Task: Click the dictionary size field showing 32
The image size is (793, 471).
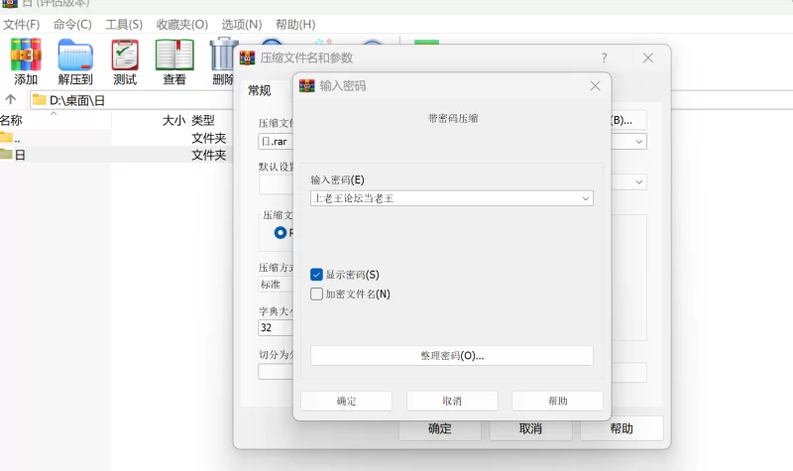Action: (277, 327)
